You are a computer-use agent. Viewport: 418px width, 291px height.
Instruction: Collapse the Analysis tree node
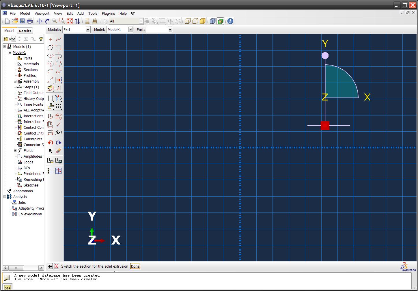(x=5, y=197)
